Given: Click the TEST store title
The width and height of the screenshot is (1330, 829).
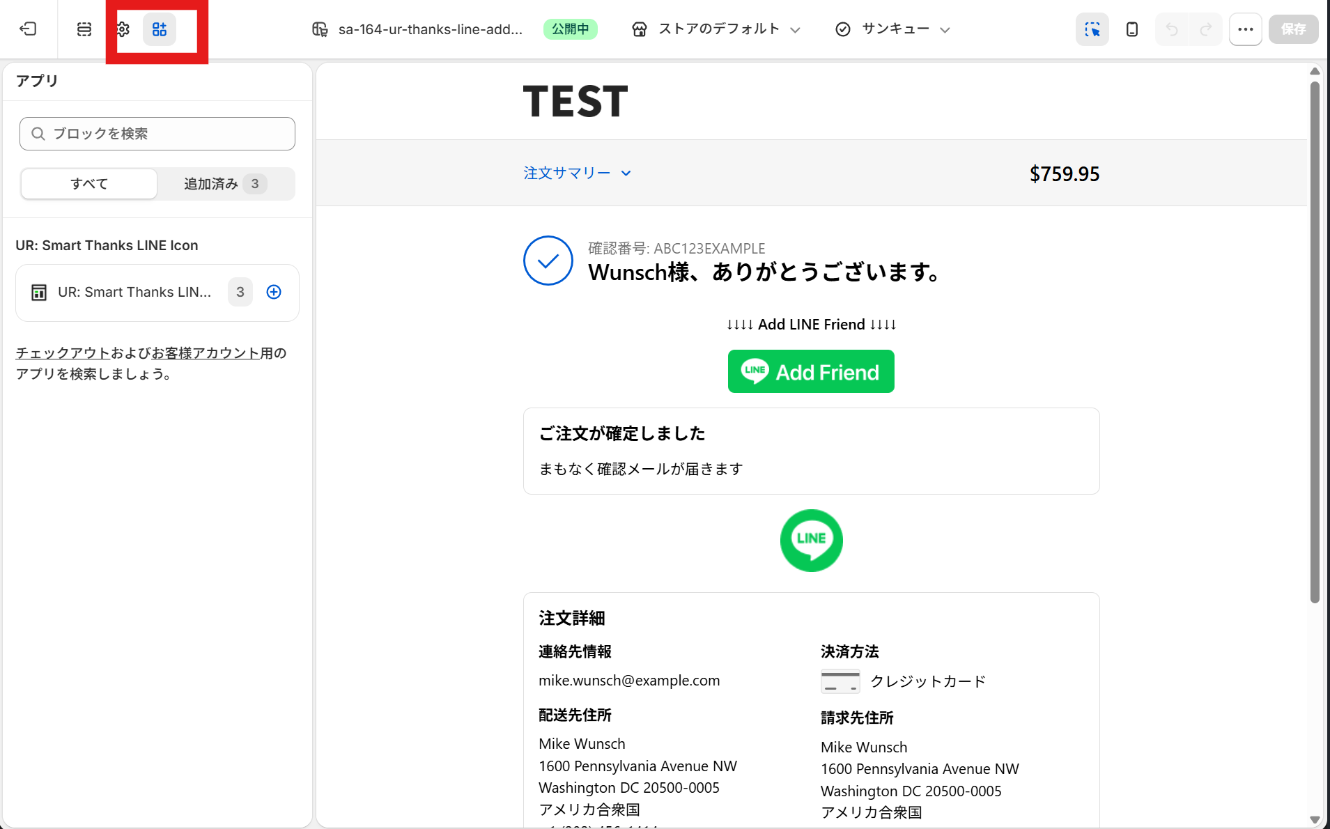Looking at the screenshot, I should coord(575,102).
